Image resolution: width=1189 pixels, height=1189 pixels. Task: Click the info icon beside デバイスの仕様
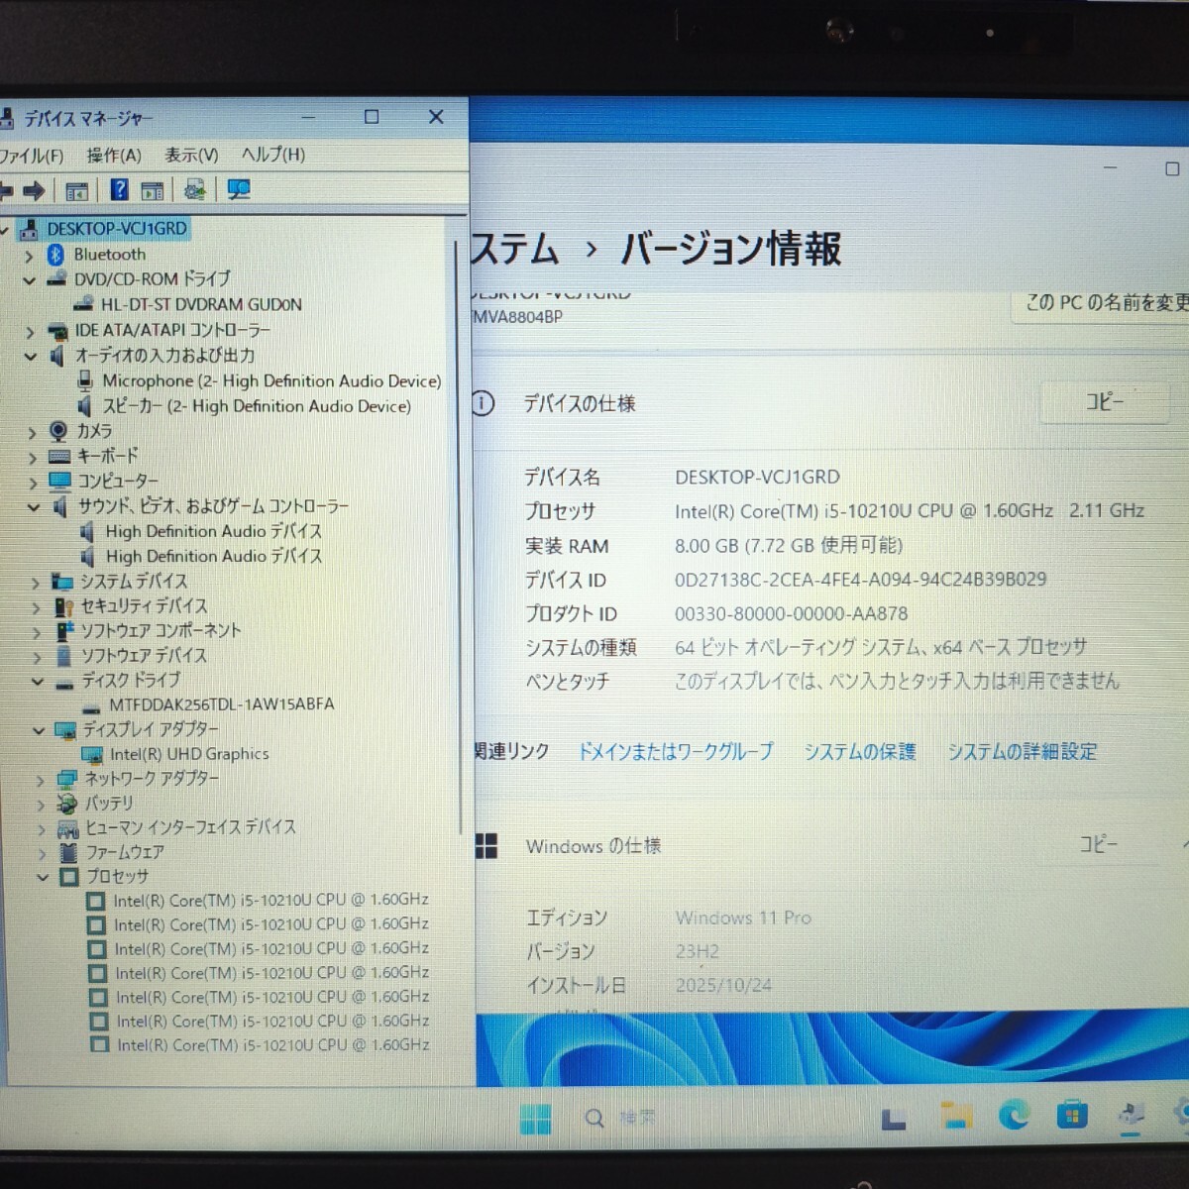pos(483,403)
